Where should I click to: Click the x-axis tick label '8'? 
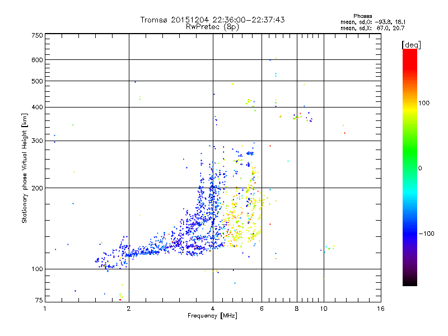[297, 309]
